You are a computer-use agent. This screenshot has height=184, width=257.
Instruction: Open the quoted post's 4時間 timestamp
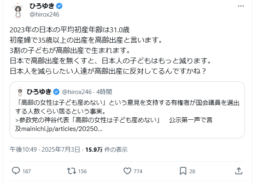103,92
